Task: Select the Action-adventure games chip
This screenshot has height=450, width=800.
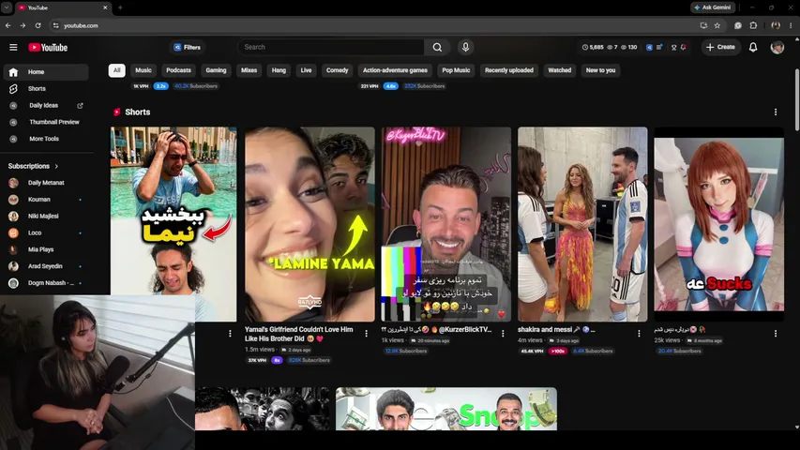Action: click(395, 70)
